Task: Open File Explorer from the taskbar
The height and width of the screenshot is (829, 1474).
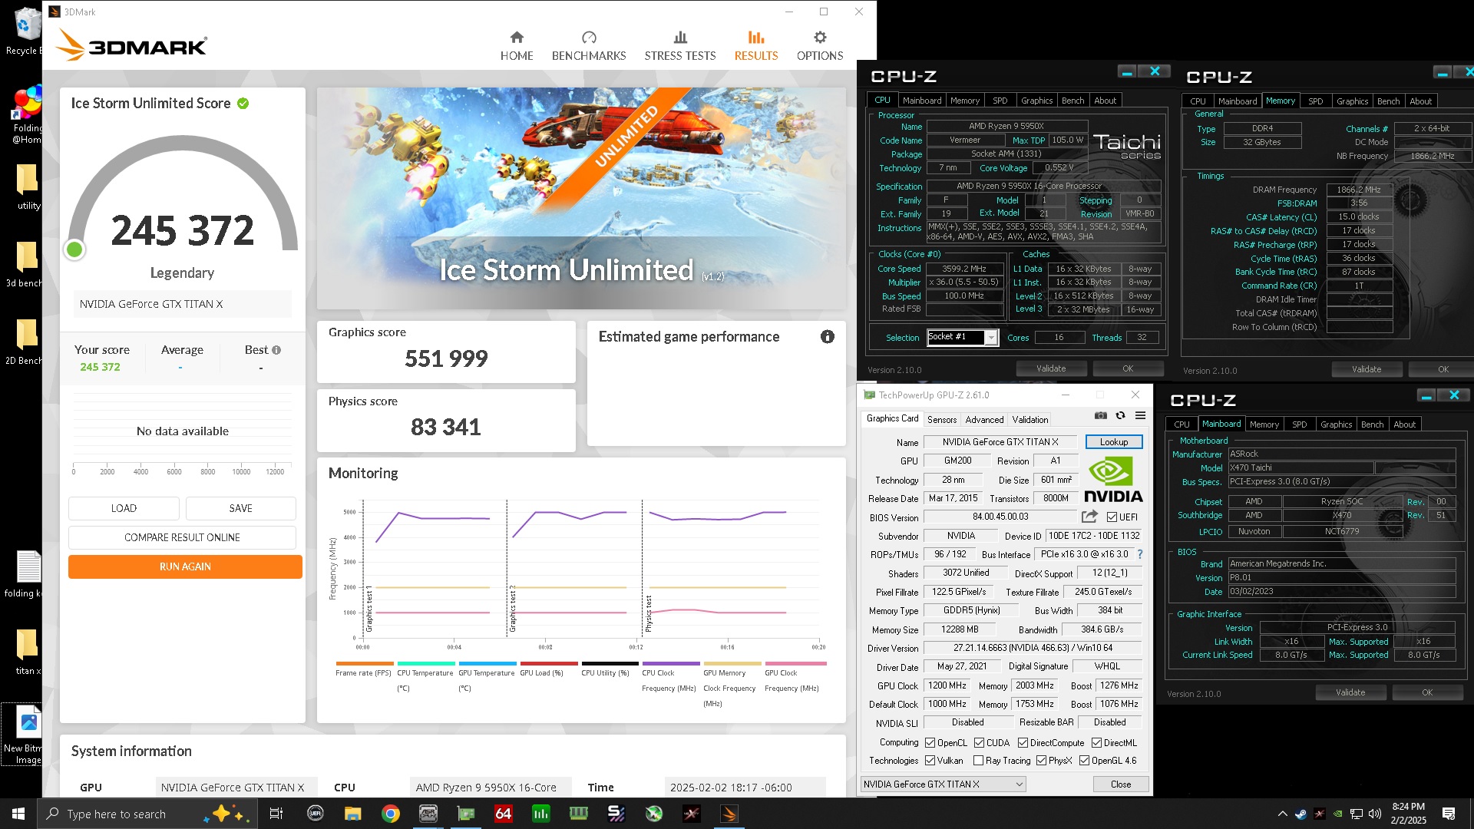Action: (x=352, y=814)
